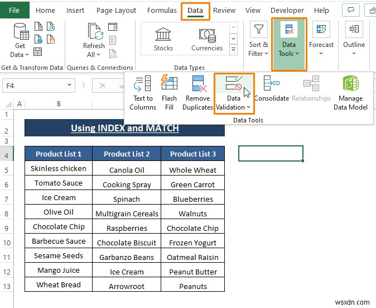Expand Data Validation dropdown arrow
The width and height of the screenshot is (376, 308).
click(248, 107)
